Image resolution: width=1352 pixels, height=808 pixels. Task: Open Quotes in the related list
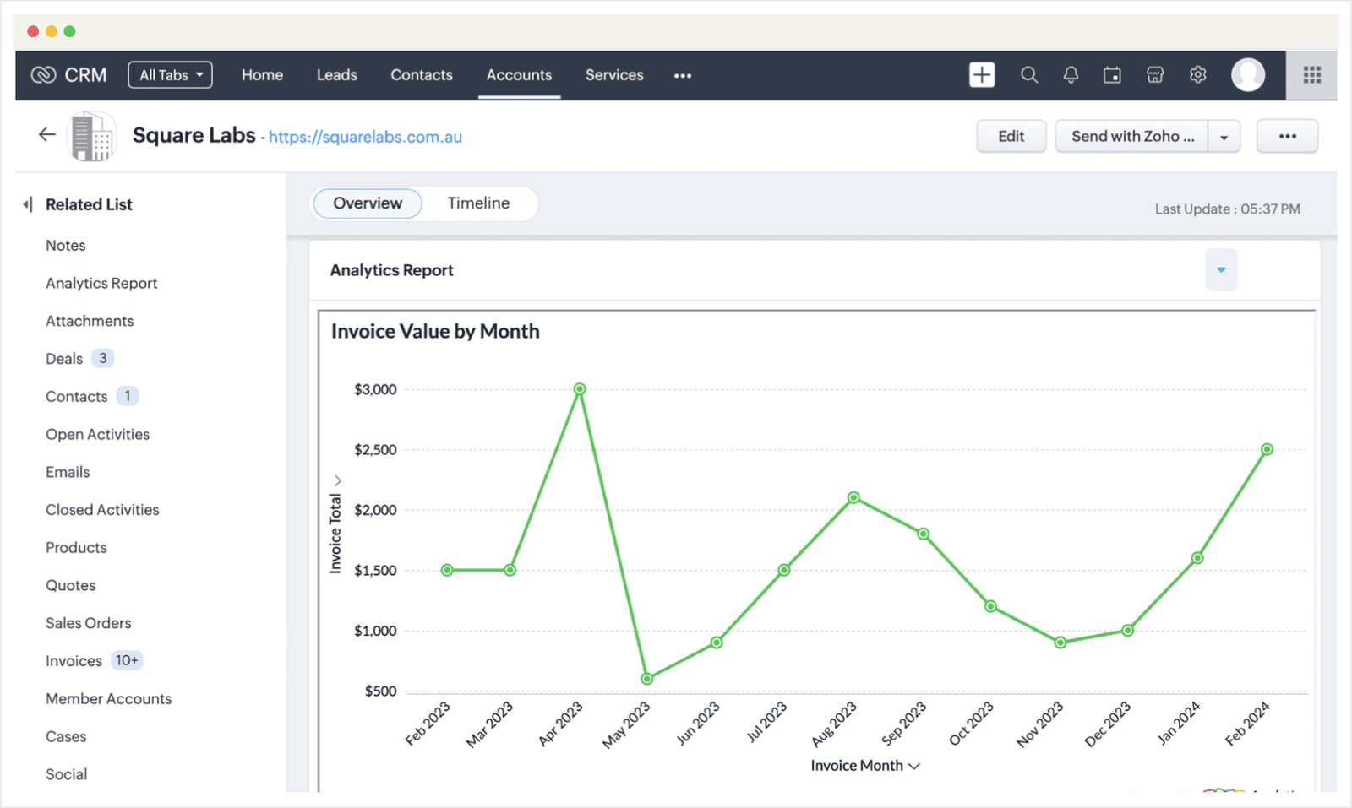(70, 586)
